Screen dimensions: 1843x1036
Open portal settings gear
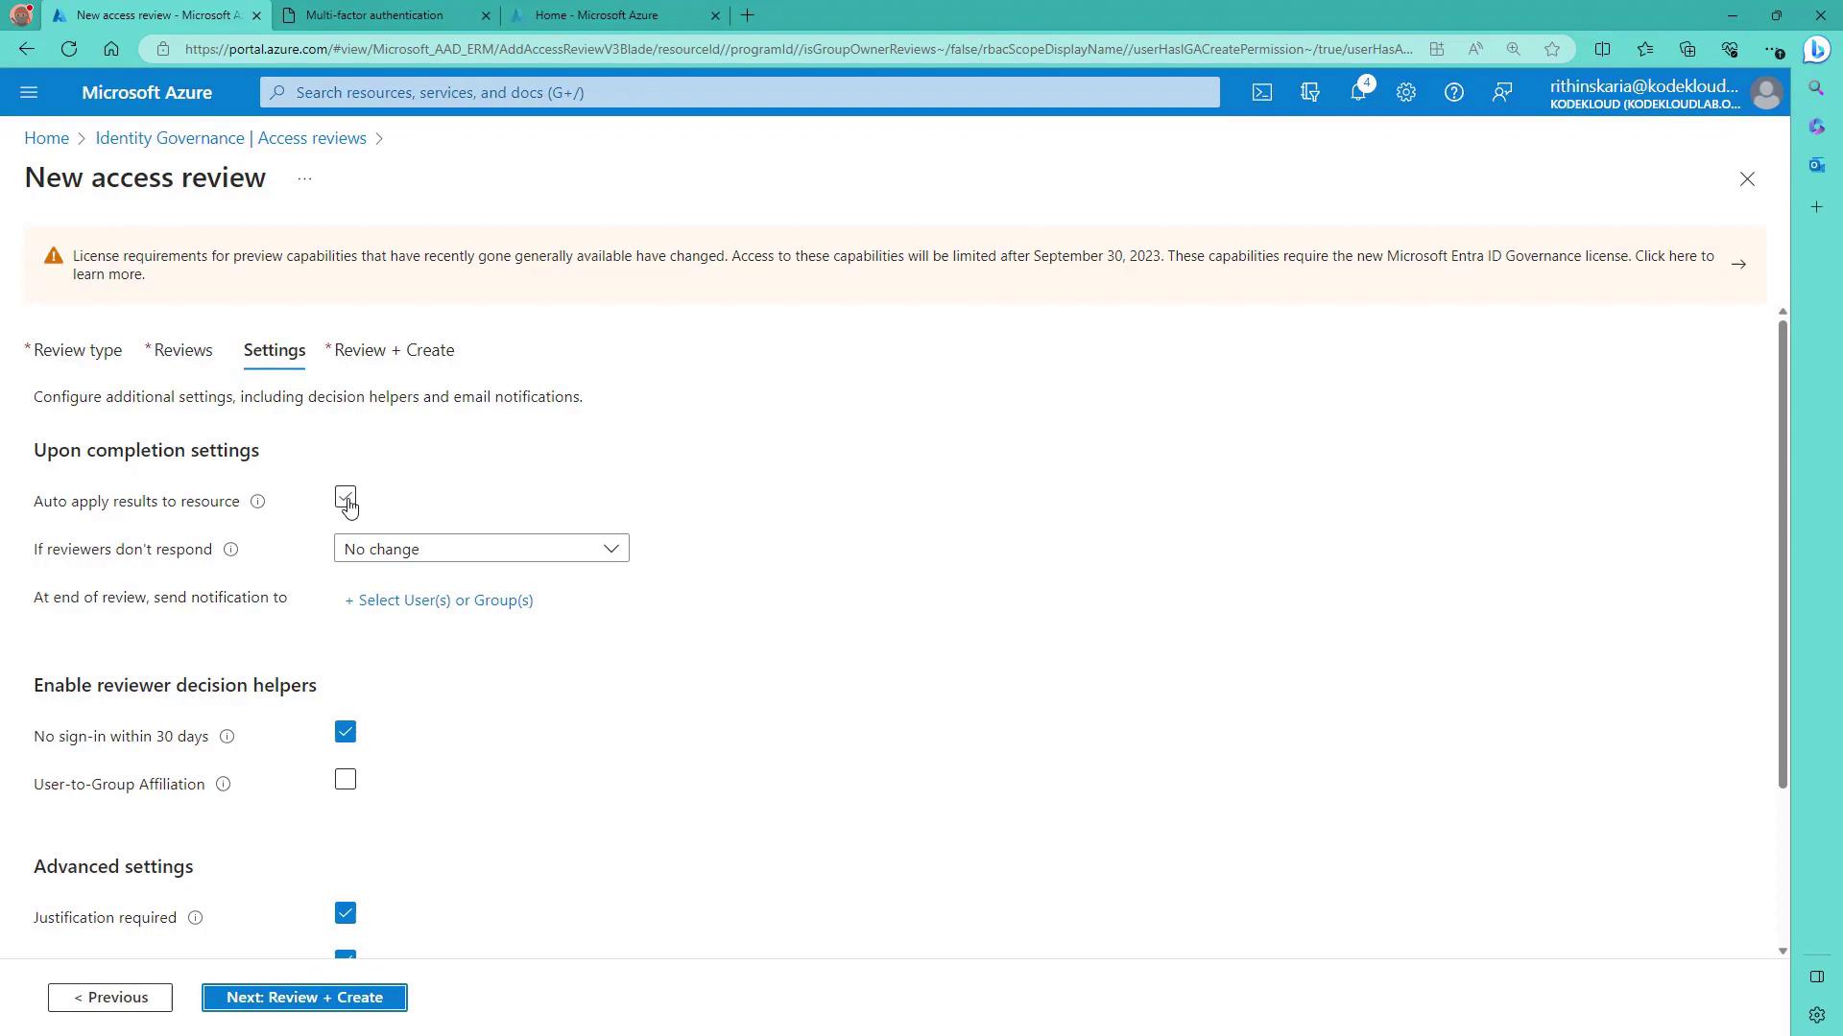tap(1406, 92)
